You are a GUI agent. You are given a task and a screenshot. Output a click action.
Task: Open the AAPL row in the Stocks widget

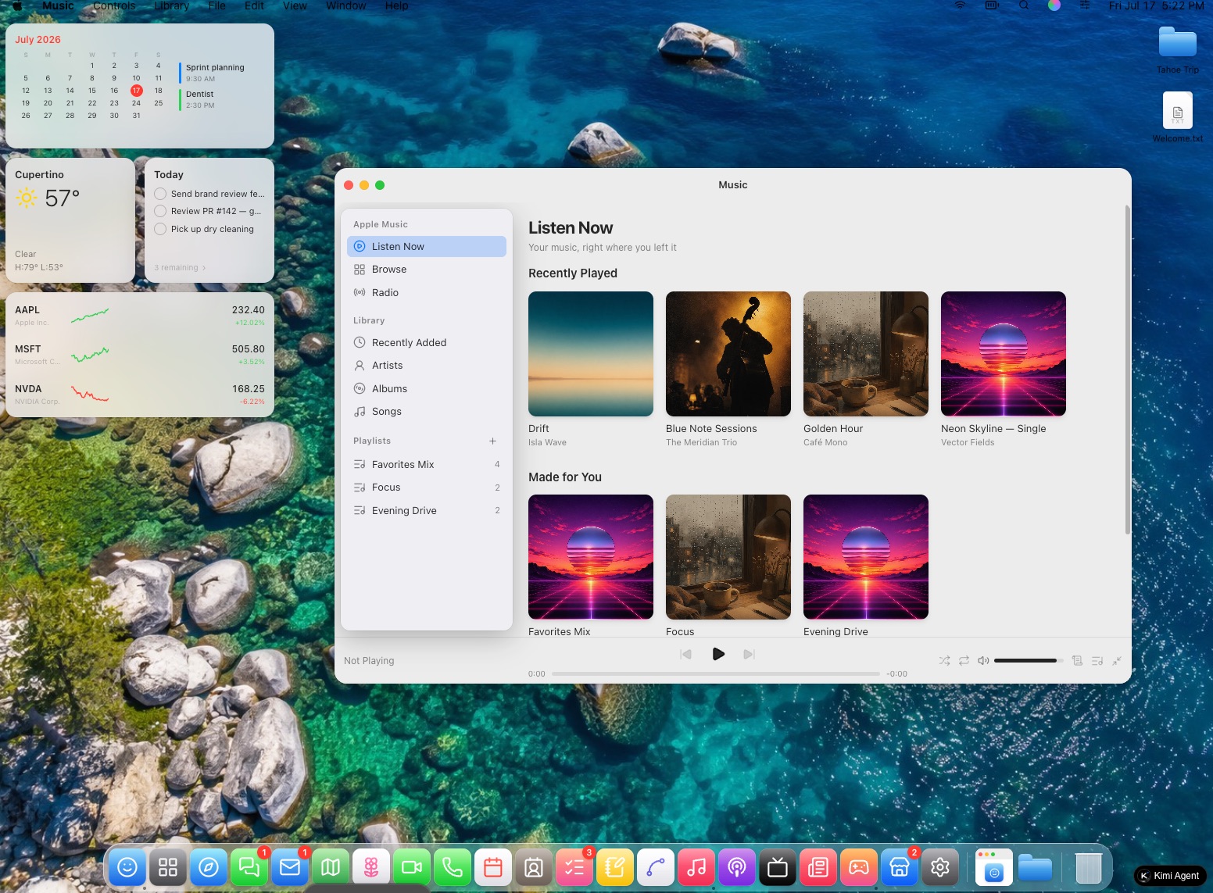coord(140,316)
